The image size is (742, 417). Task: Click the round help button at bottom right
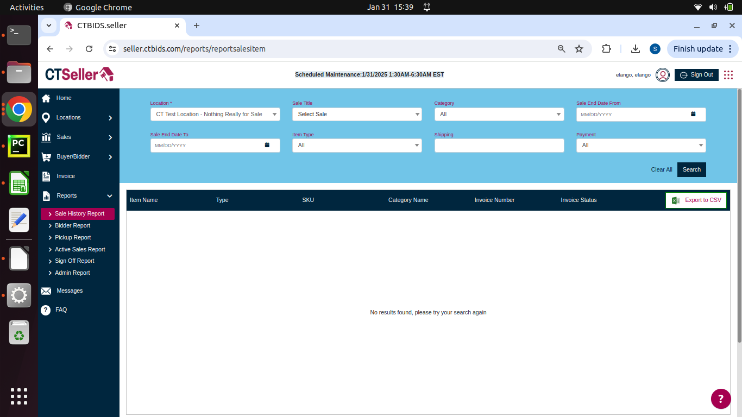coord(721,399)
